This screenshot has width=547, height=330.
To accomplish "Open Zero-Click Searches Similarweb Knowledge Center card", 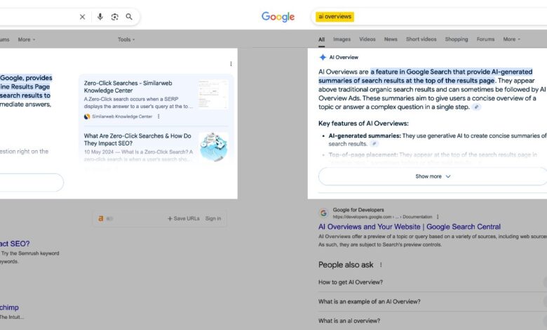I will (156, 100).
